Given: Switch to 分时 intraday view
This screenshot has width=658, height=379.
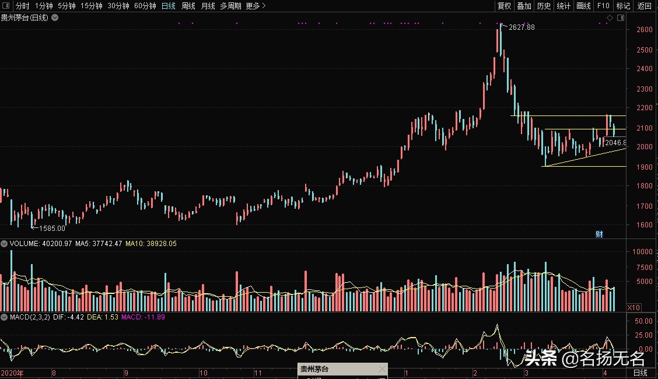Looking at the screenshot, I should [22, 6].
